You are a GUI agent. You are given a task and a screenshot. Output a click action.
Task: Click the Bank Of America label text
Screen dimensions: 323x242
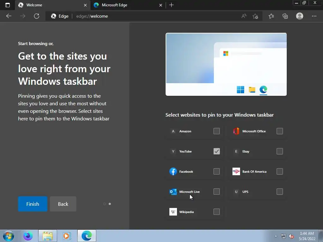coord(255,171)
